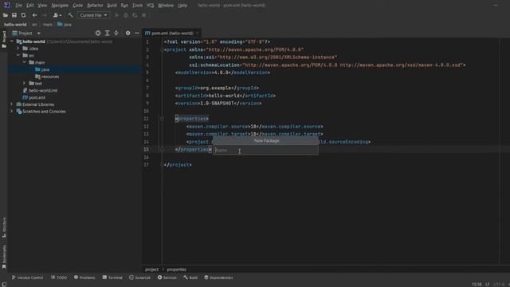This screenshot has height=287, width=510.
Task: Click the Run with Coverage icon
Action: [x=135, y=15]
